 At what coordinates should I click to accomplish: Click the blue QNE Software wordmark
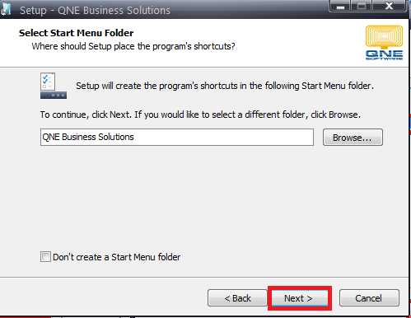click(x=384, y=55)
